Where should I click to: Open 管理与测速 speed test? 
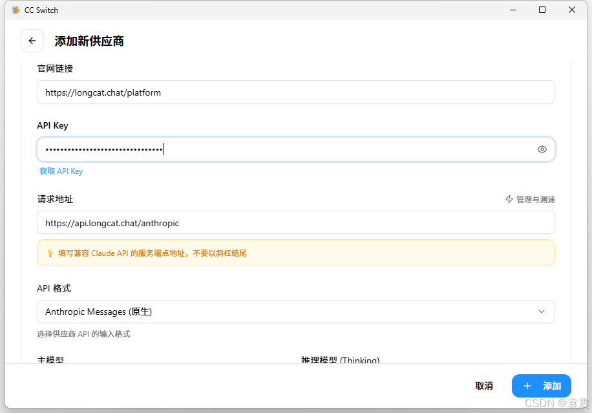tap(530, 199)
